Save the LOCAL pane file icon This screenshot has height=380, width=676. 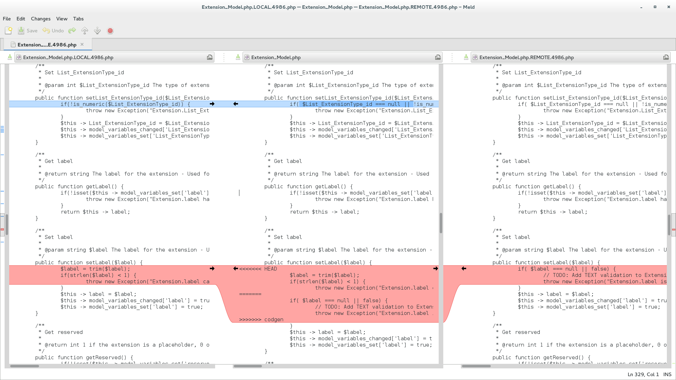point(10,57)
